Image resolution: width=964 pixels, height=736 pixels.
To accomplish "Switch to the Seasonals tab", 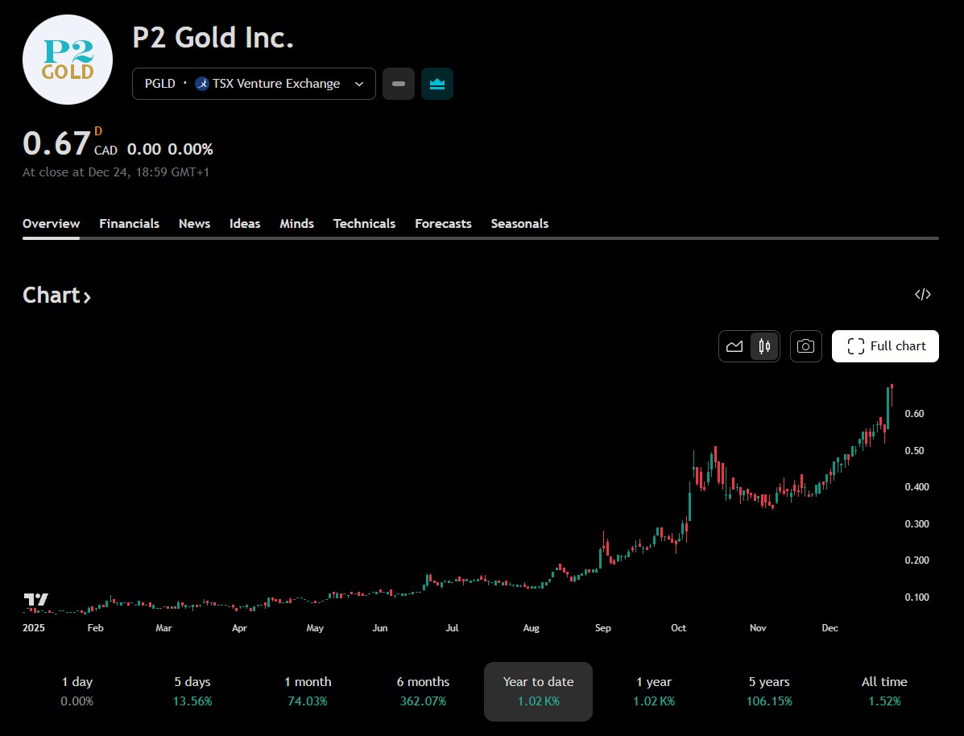I will pyautogui.click(x=519, y=224).
